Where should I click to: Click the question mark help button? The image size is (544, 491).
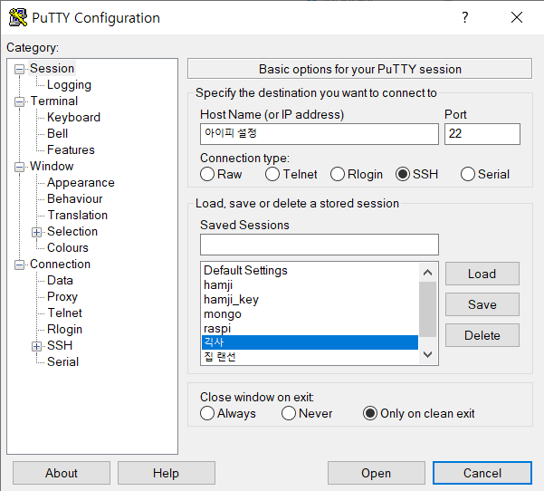pos(465,17)
